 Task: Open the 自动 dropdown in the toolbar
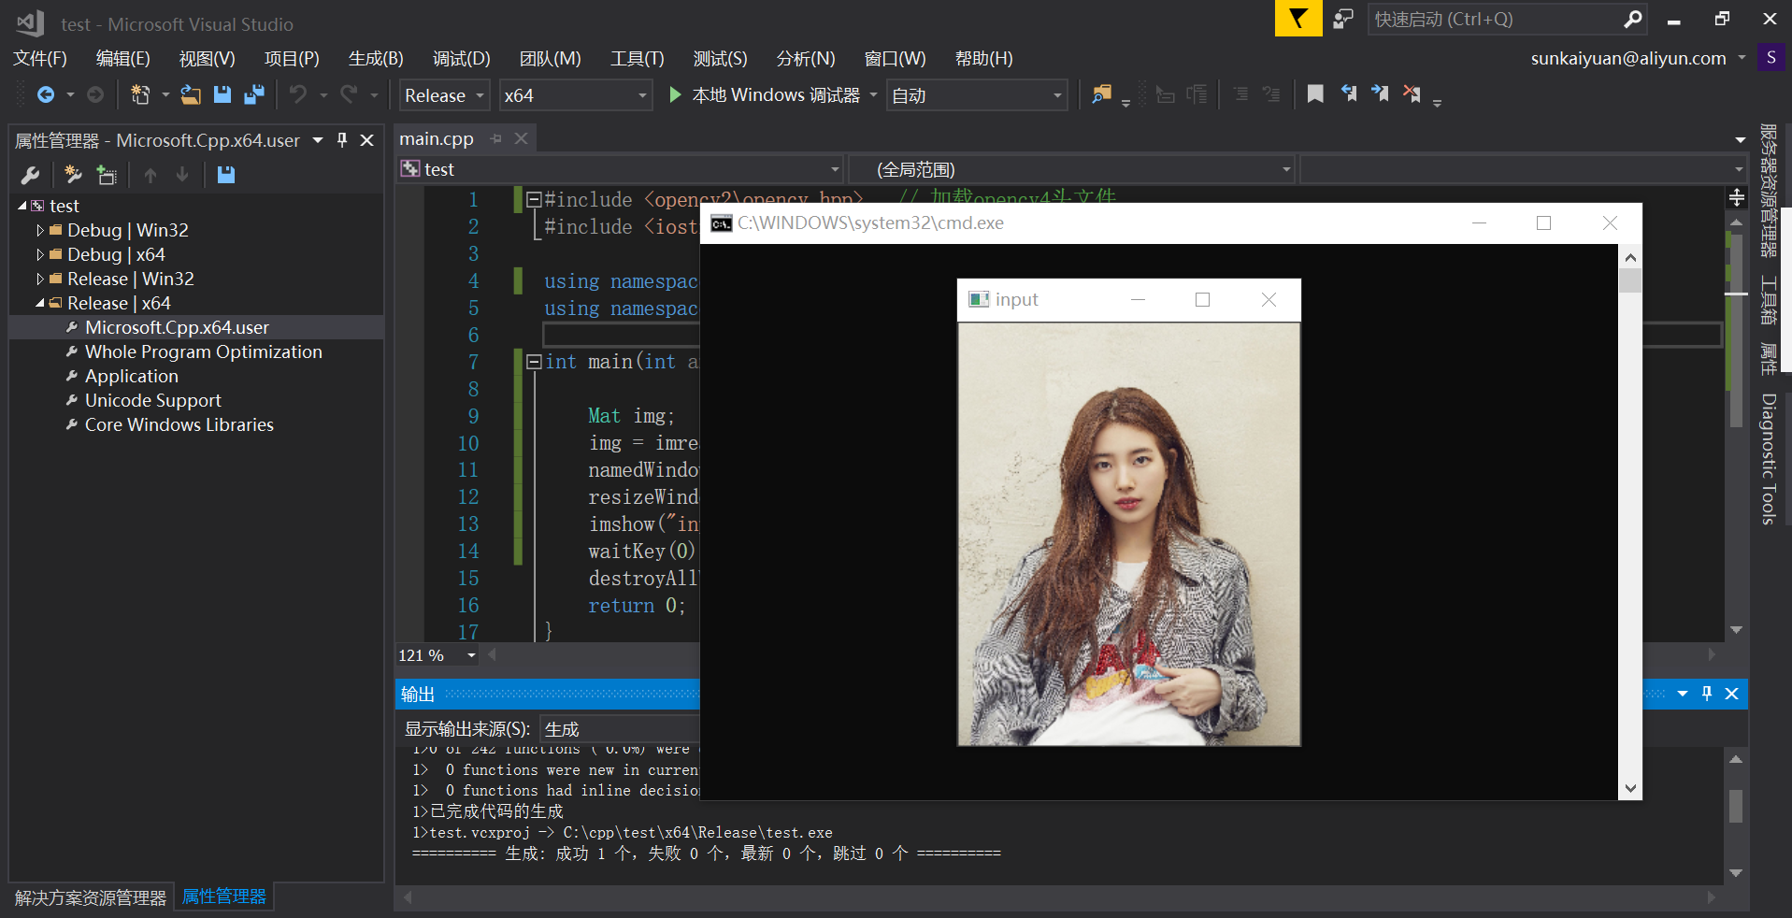[977, 95]
